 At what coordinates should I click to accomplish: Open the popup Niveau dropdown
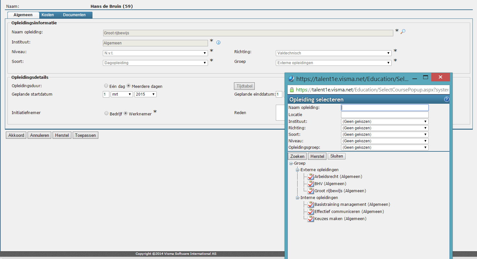(x=385, y=141)
